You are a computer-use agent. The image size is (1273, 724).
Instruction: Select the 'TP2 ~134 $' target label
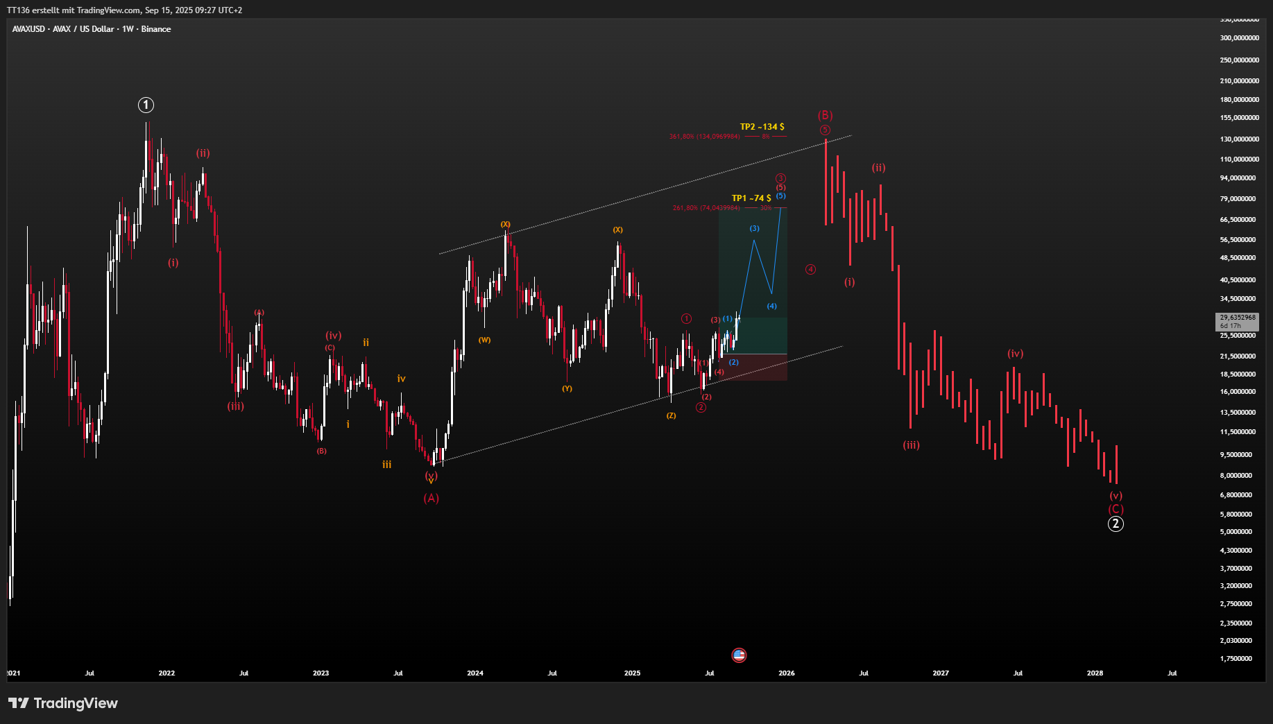click(762, 127)
